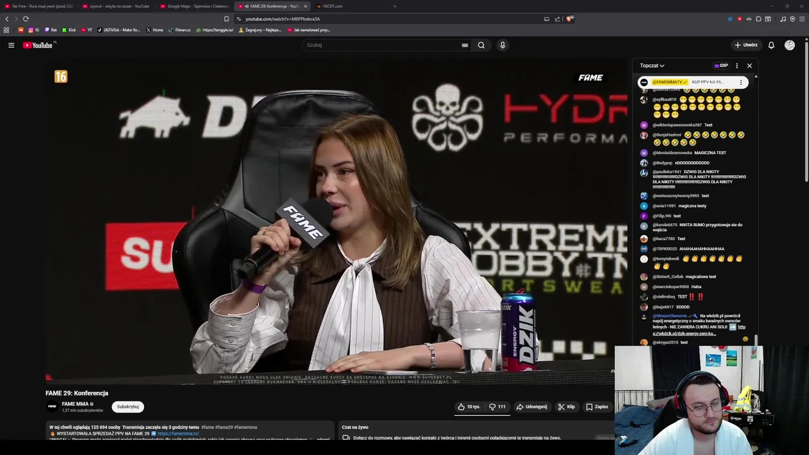
Task: Close the FAME 29: Konferencja tab
Action: pos(305,6)
